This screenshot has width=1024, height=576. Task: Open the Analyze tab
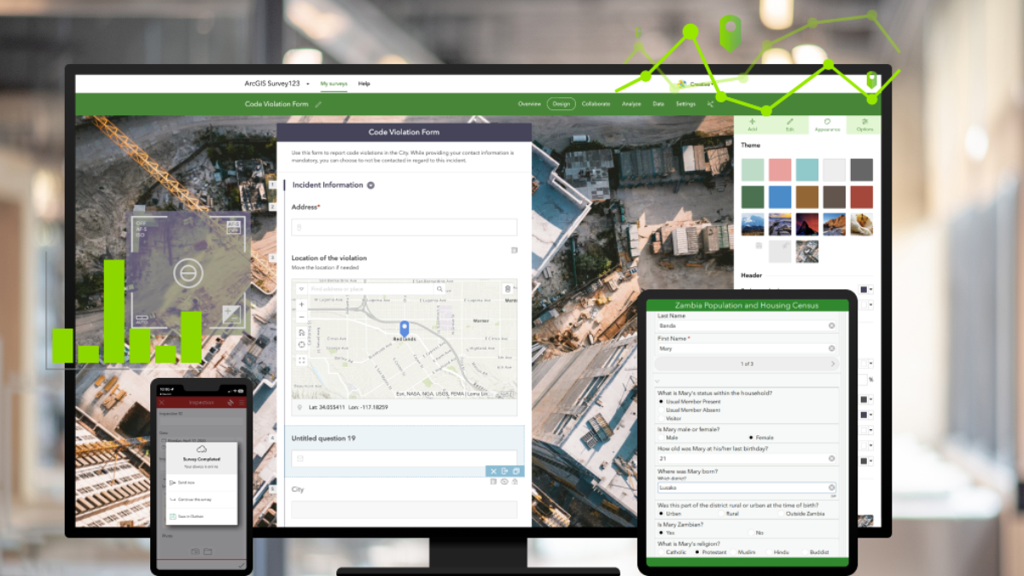point(631,104)
